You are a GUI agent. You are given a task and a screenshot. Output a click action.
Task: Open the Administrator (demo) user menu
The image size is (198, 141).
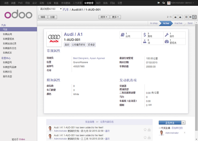181,3
